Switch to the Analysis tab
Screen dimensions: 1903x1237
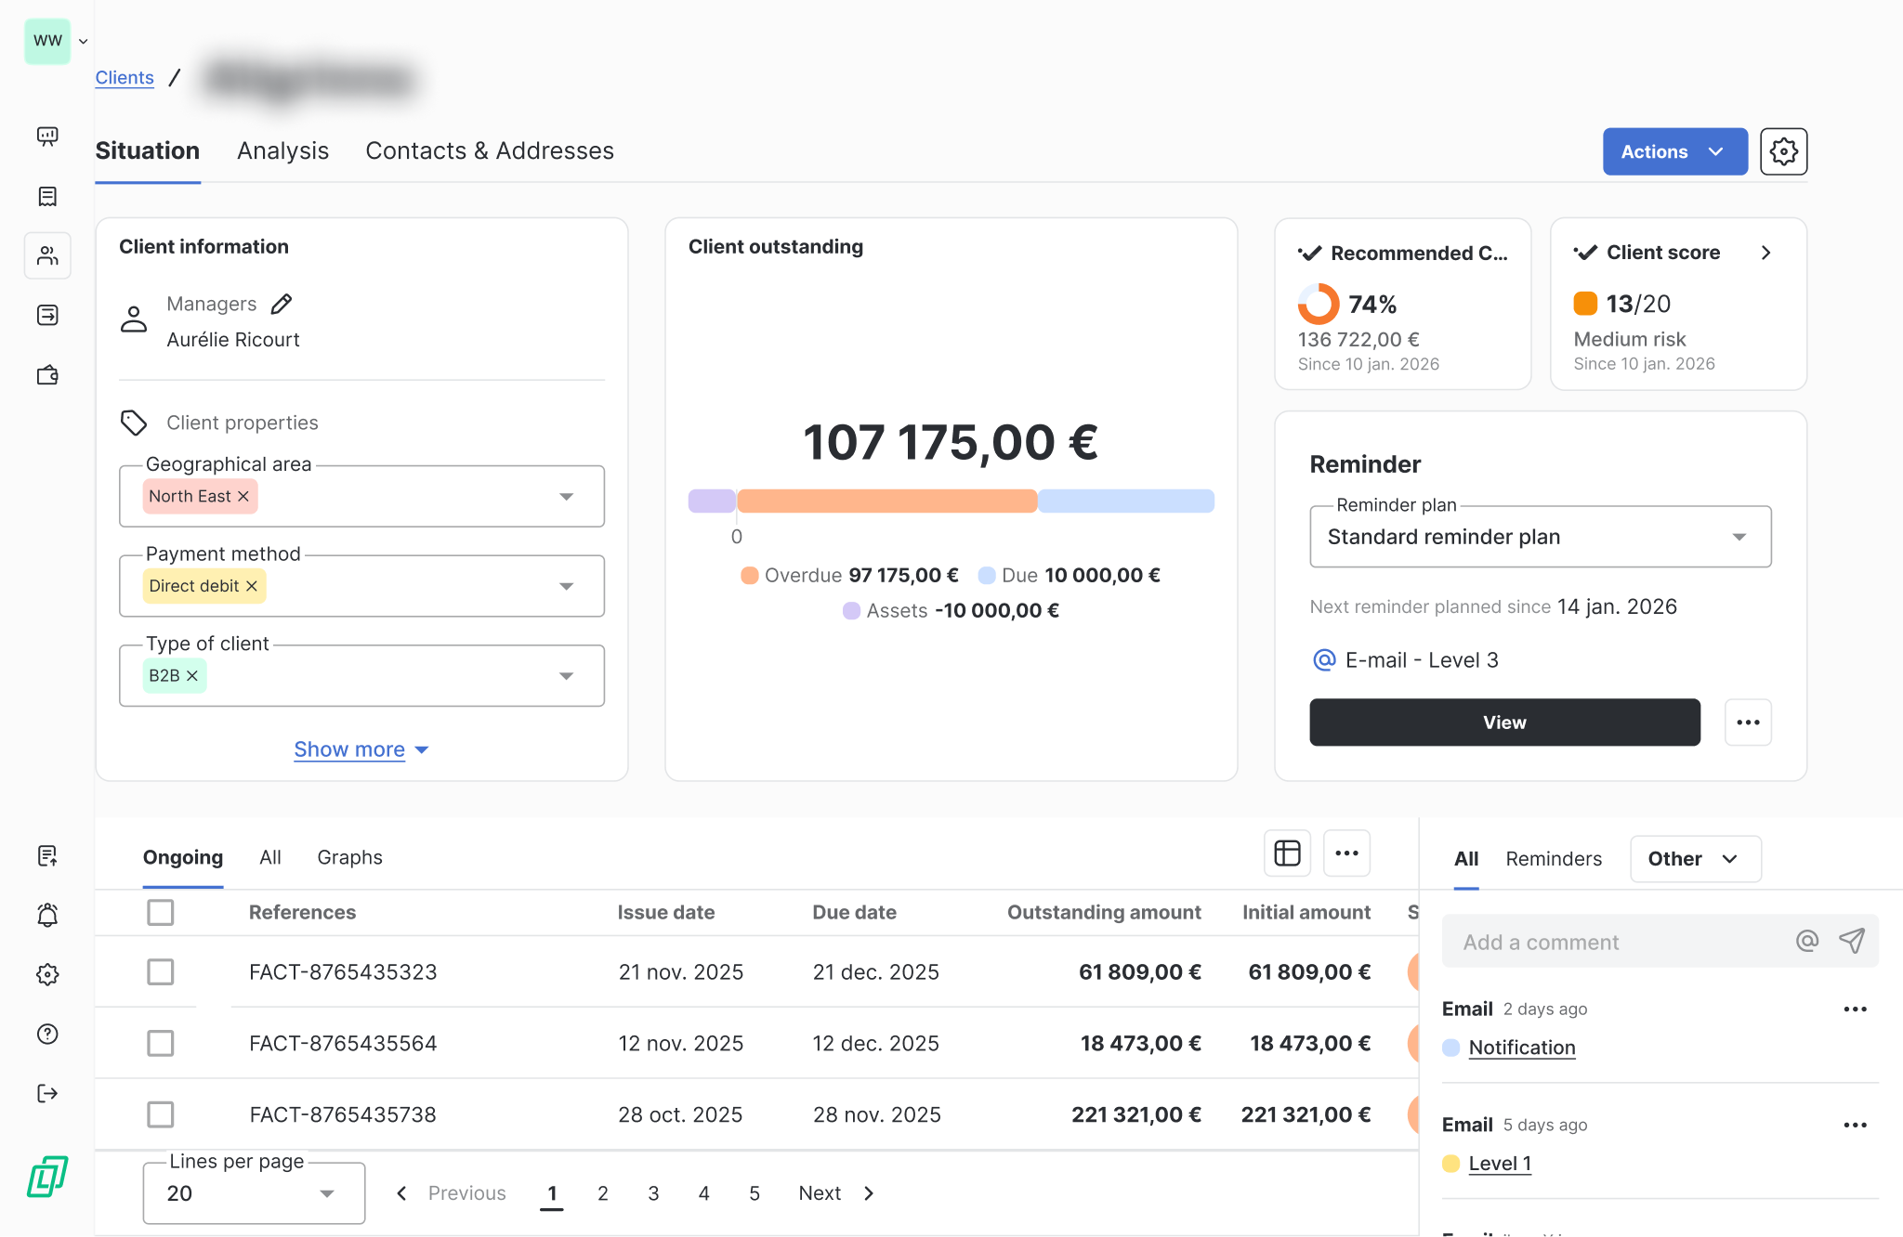[282, 151]
